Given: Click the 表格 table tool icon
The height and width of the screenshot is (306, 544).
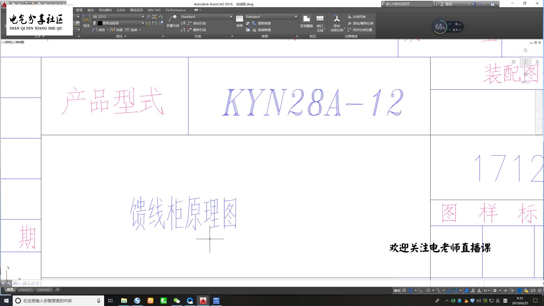Looking at the screenshot, I should (239, 21).
